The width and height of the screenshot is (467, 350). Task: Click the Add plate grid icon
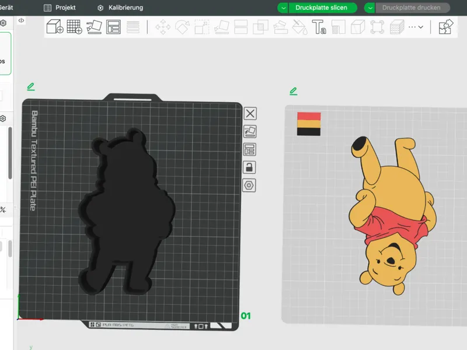tap(75, 27)
